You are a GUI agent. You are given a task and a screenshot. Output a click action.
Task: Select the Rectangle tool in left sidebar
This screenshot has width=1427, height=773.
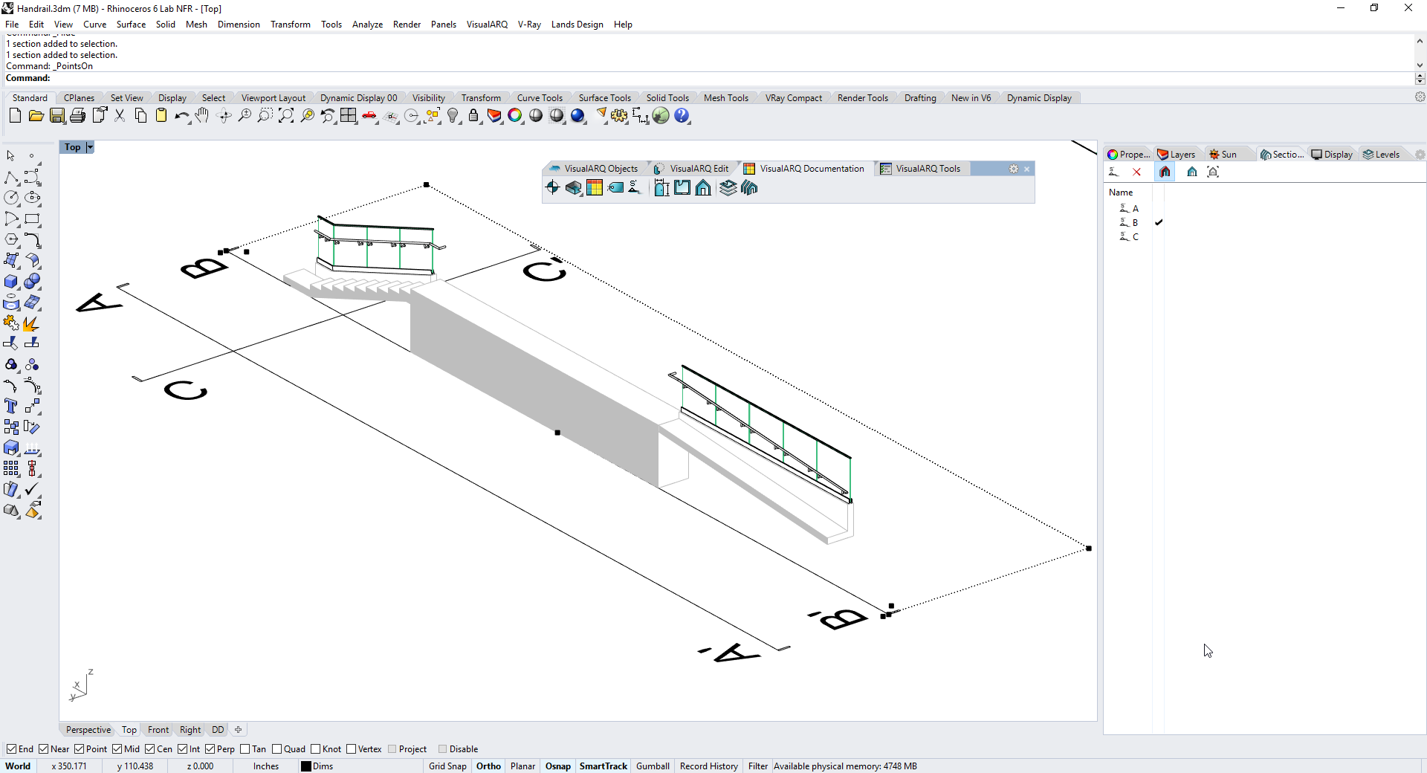point(32,219)
